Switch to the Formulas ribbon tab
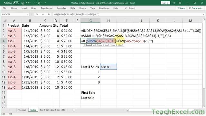Screen dimensions: 206x116 61,8
